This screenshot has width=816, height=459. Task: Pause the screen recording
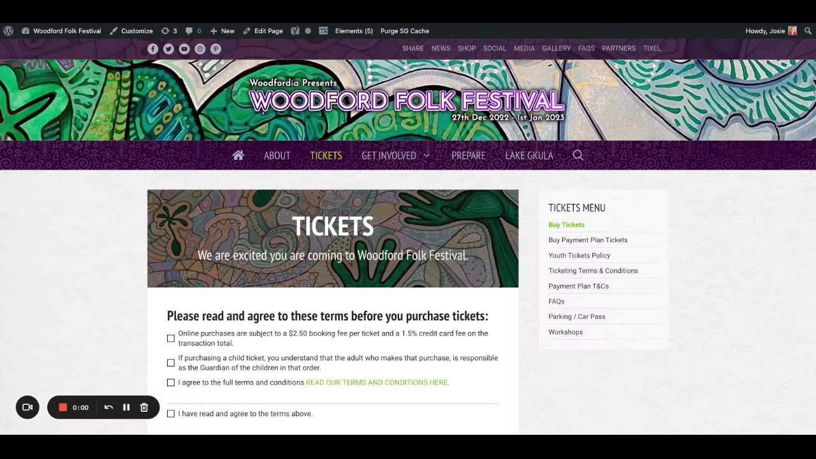tap(126, 407)
